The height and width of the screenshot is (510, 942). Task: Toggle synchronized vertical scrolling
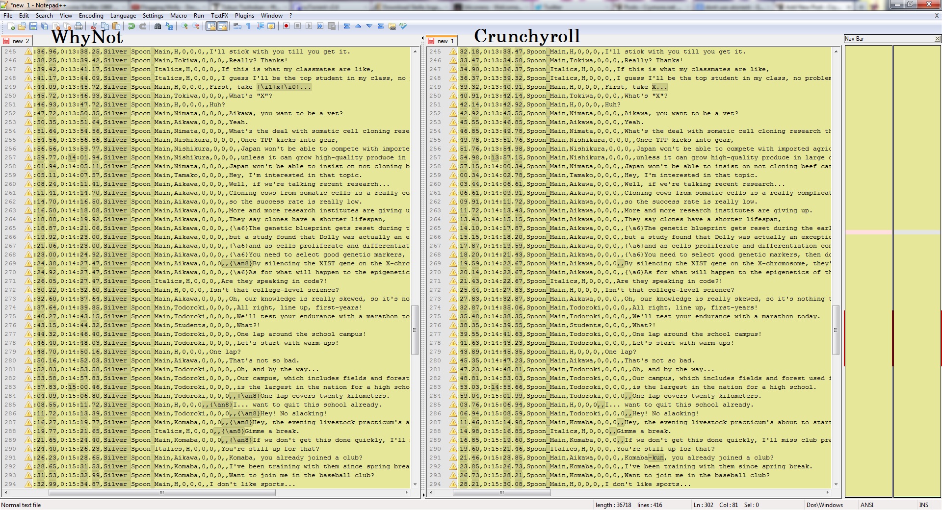[x=211, y=26]
